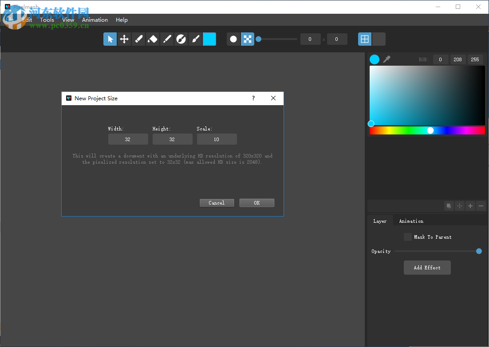
Task: Click the remove layer minus icon
Action: tap(481, 205)
